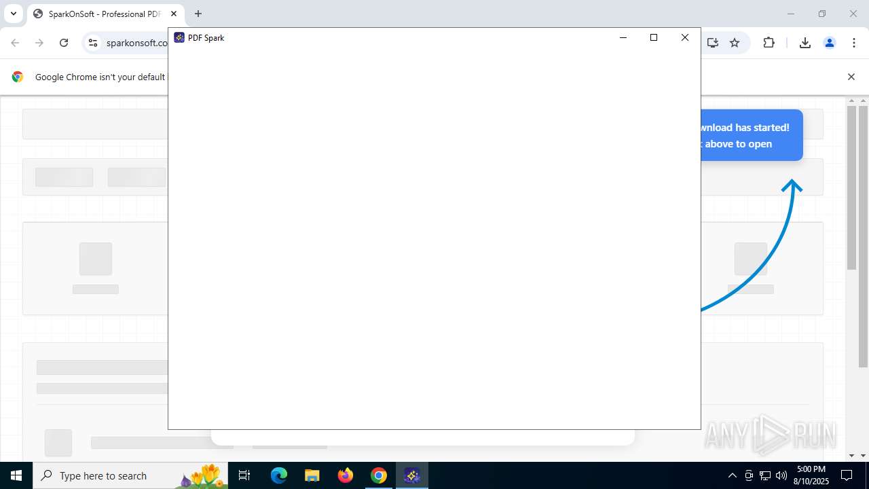Switch to Google Chrome on the taskbar
The width and height of the screenshot is (869, 489).
(379, 475)
